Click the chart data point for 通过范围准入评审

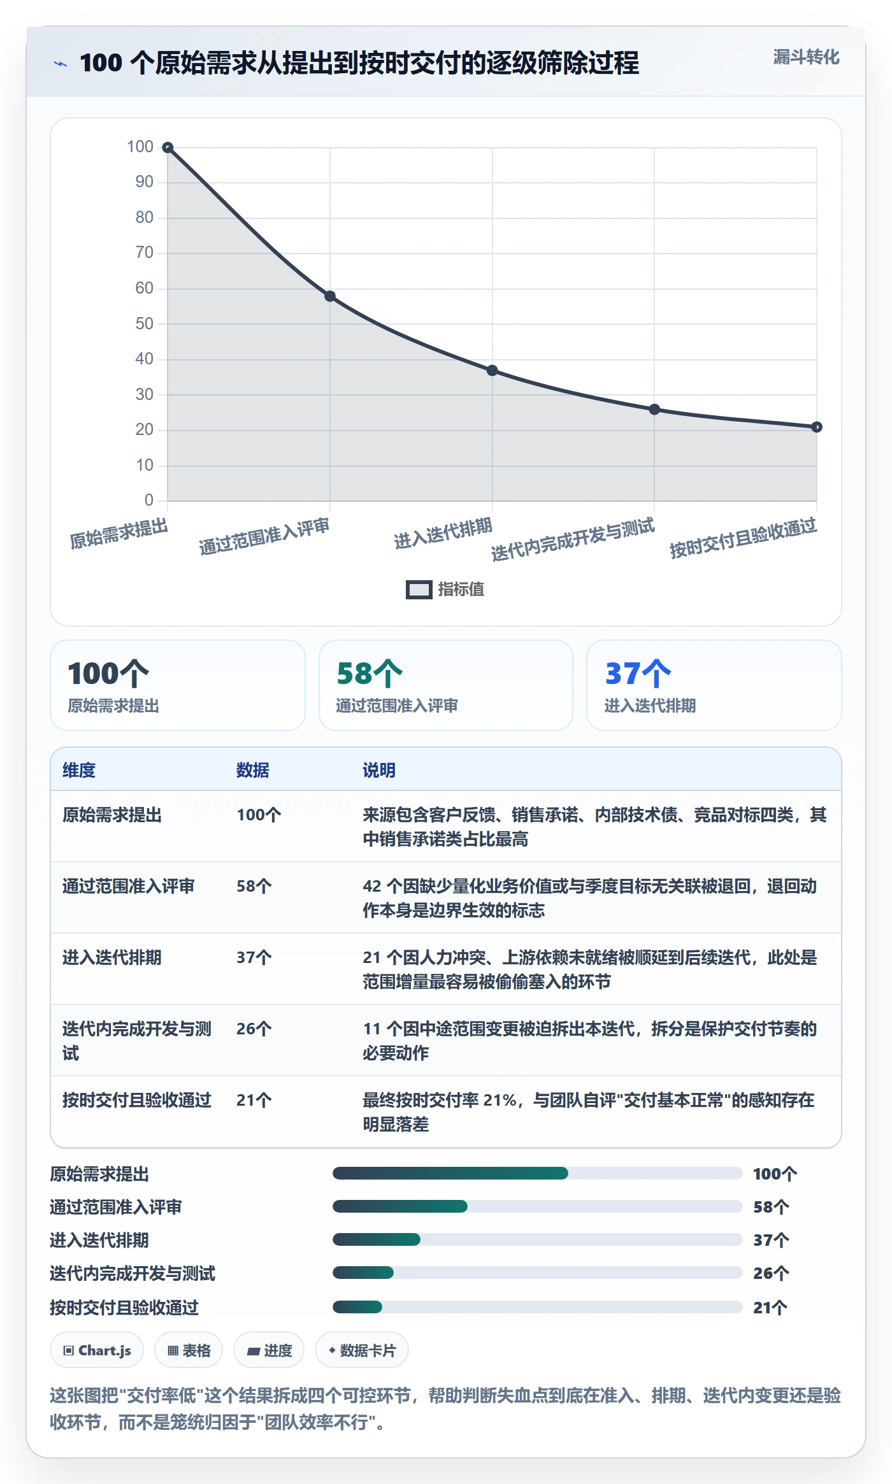tap(330, 296)
